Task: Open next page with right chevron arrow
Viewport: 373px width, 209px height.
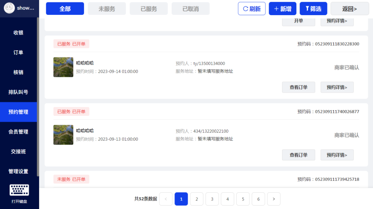Action: [274, 199]
